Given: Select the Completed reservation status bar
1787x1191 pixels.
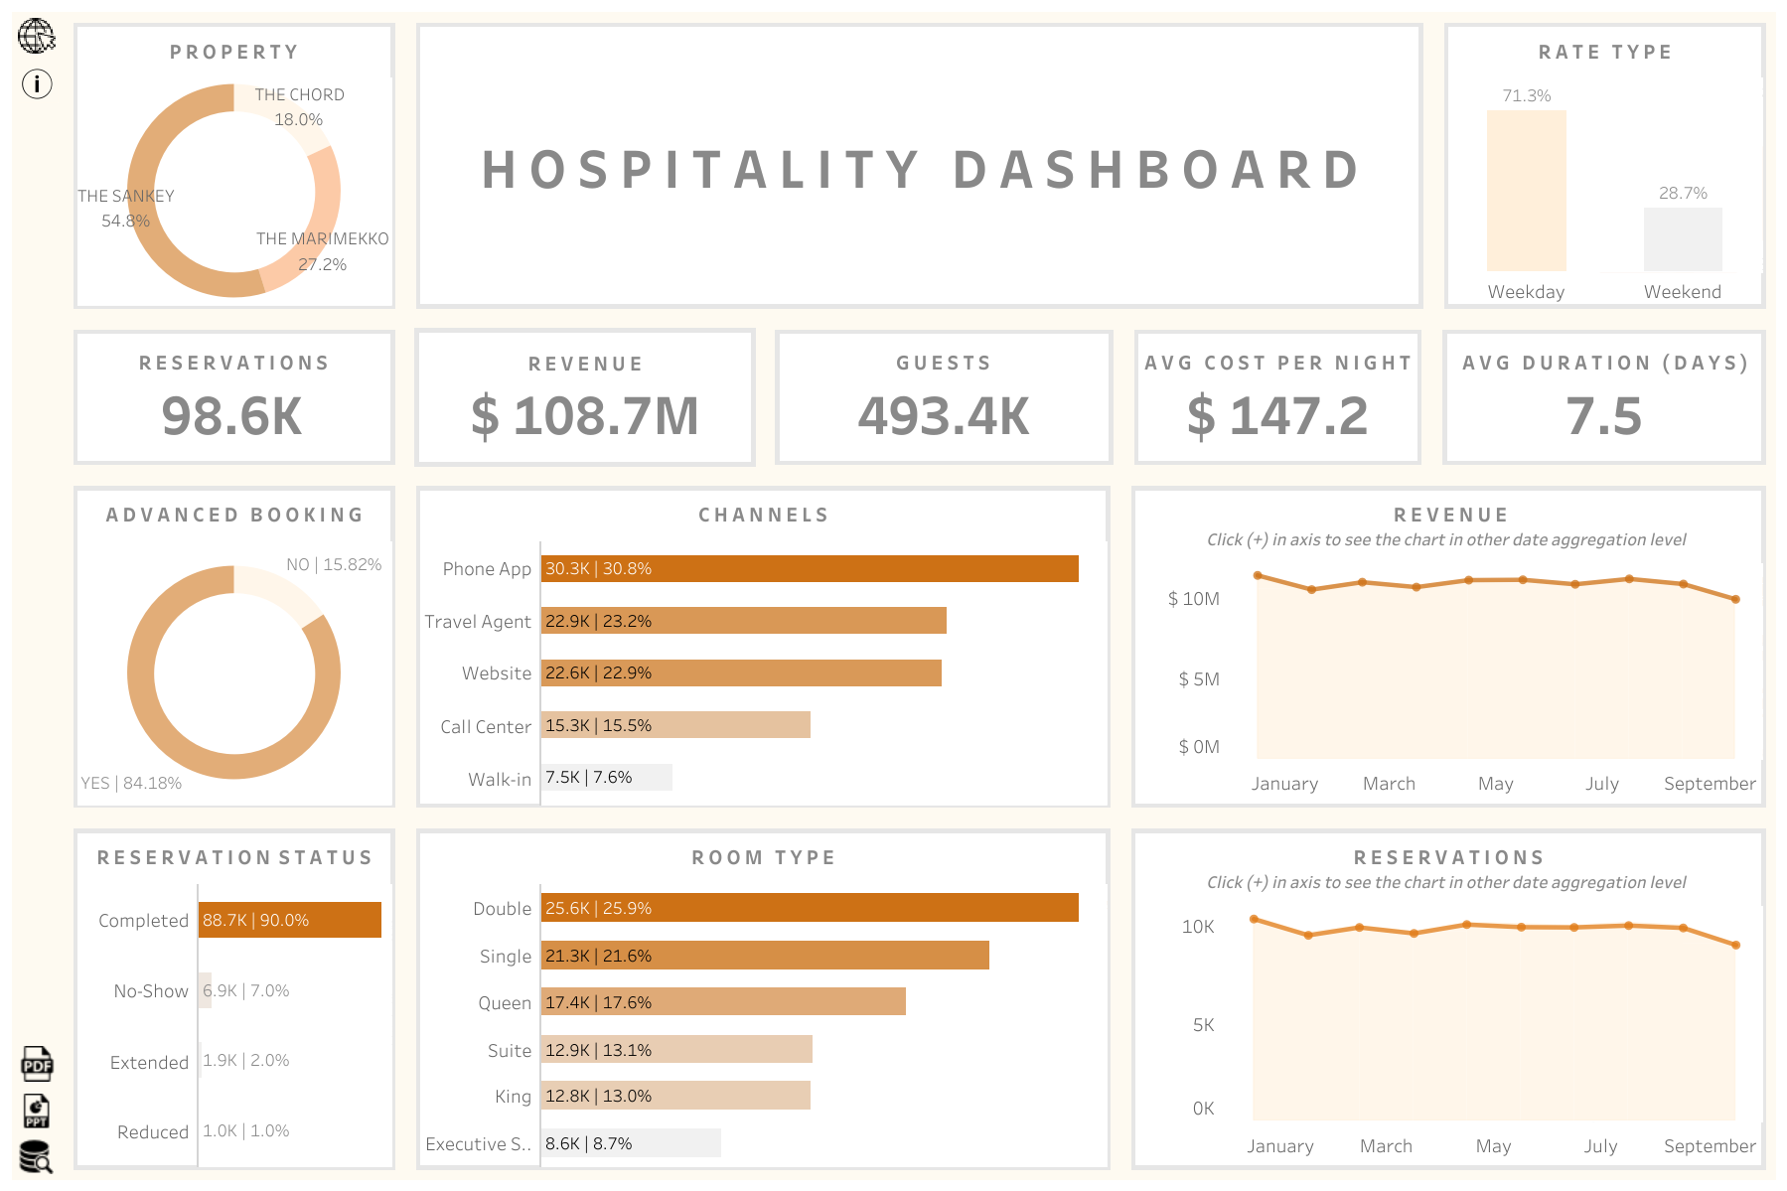Looking at the screenshot, I should [289, 920].
